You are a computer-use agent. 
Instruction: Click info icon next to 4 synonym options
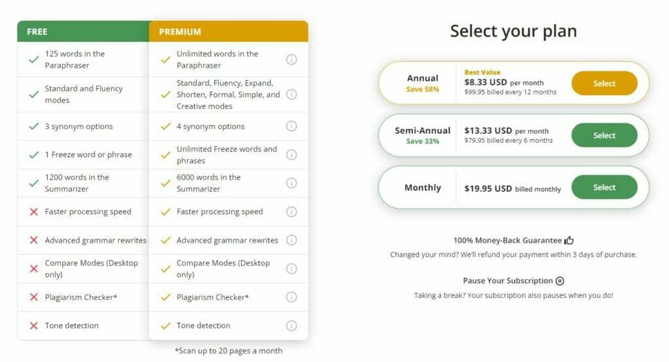click(291, 126)
